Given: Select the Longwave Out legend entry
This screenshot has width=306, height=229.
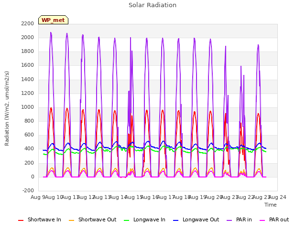Looking at the screenshot, I should coord(196,219).
